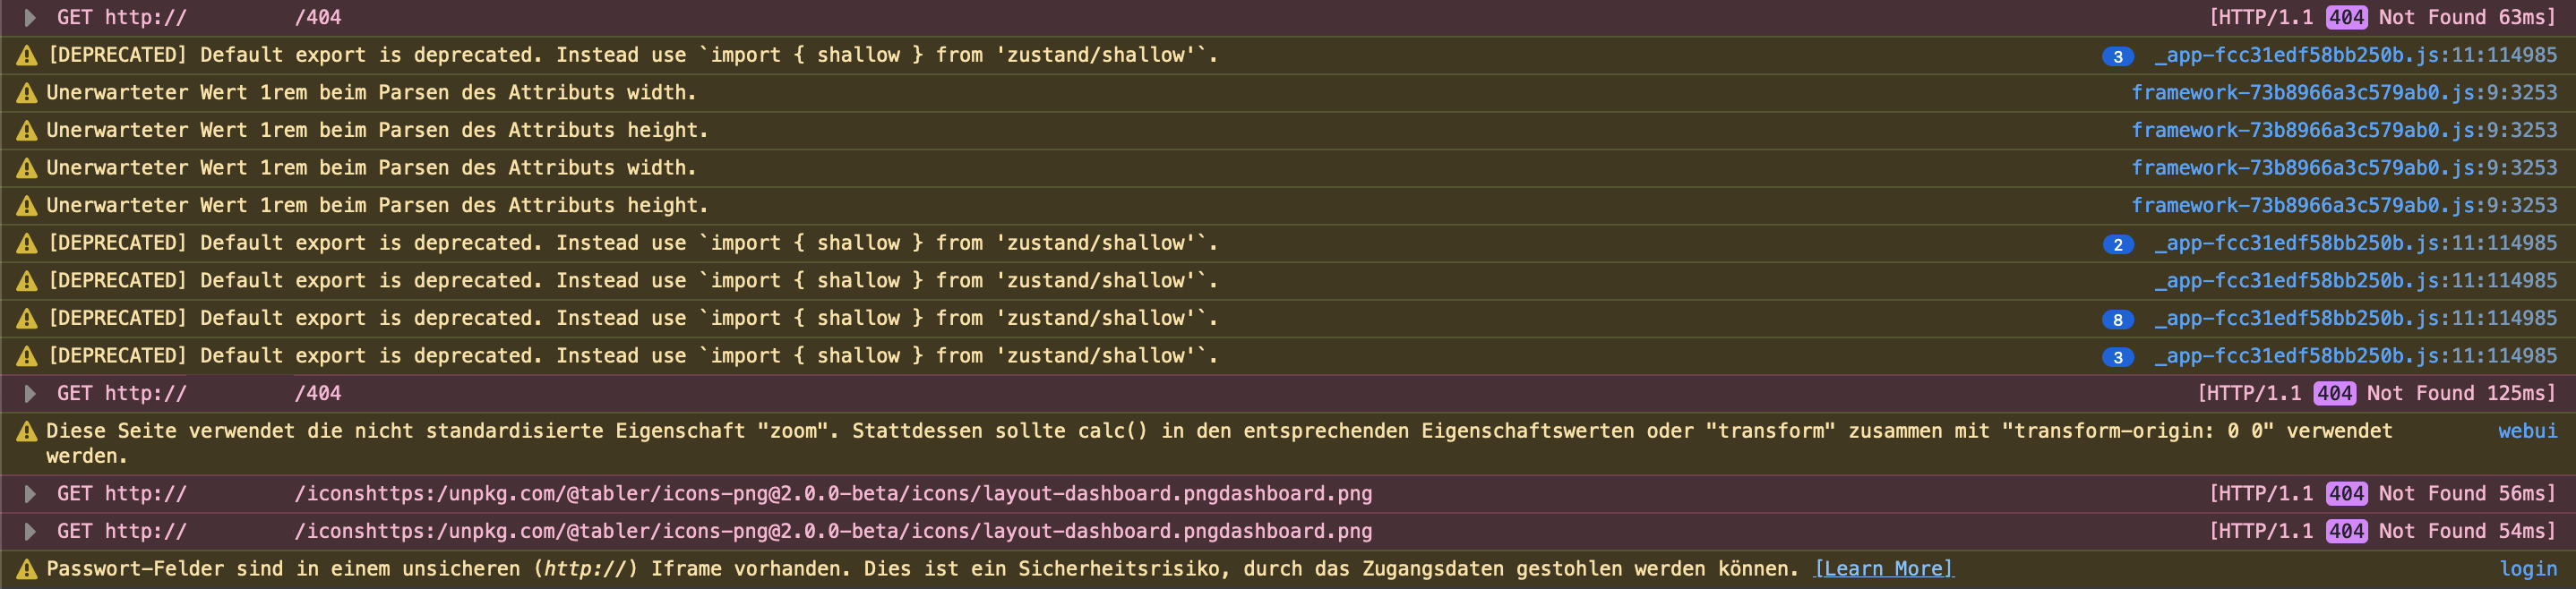Click the warning icon on the password field security warning
Image resolution: width=2576 pixels, height=589 pixels.
pyautogui.click(x=26, y=568)
